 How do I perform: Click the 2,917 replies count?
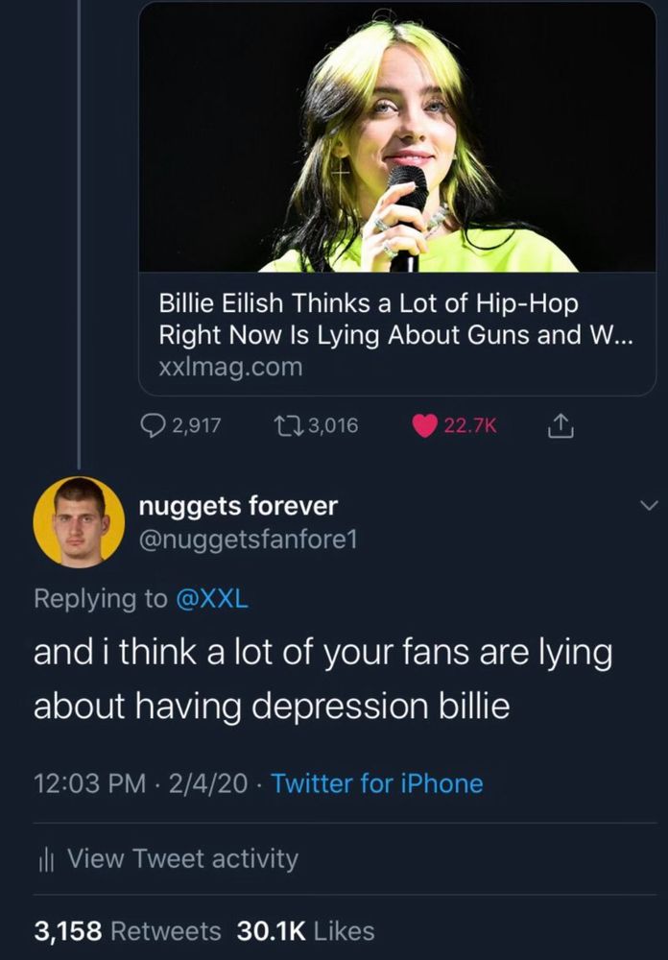coord(196,425)
